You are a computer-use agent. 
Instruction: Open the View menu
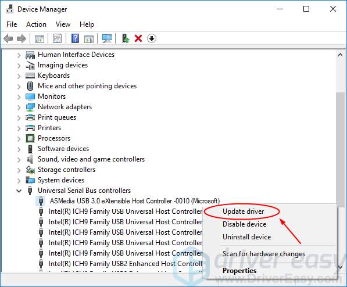63,24
